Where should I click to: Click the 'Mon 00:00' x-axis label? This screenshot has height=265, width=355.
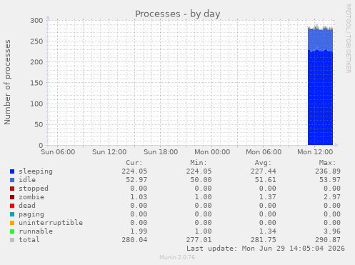212,152
